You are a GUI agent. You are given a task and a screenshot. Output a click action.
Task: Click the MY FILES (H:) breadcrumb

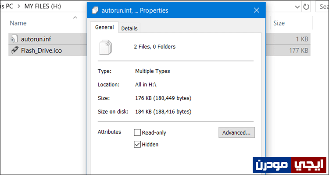tap(43, 6)
